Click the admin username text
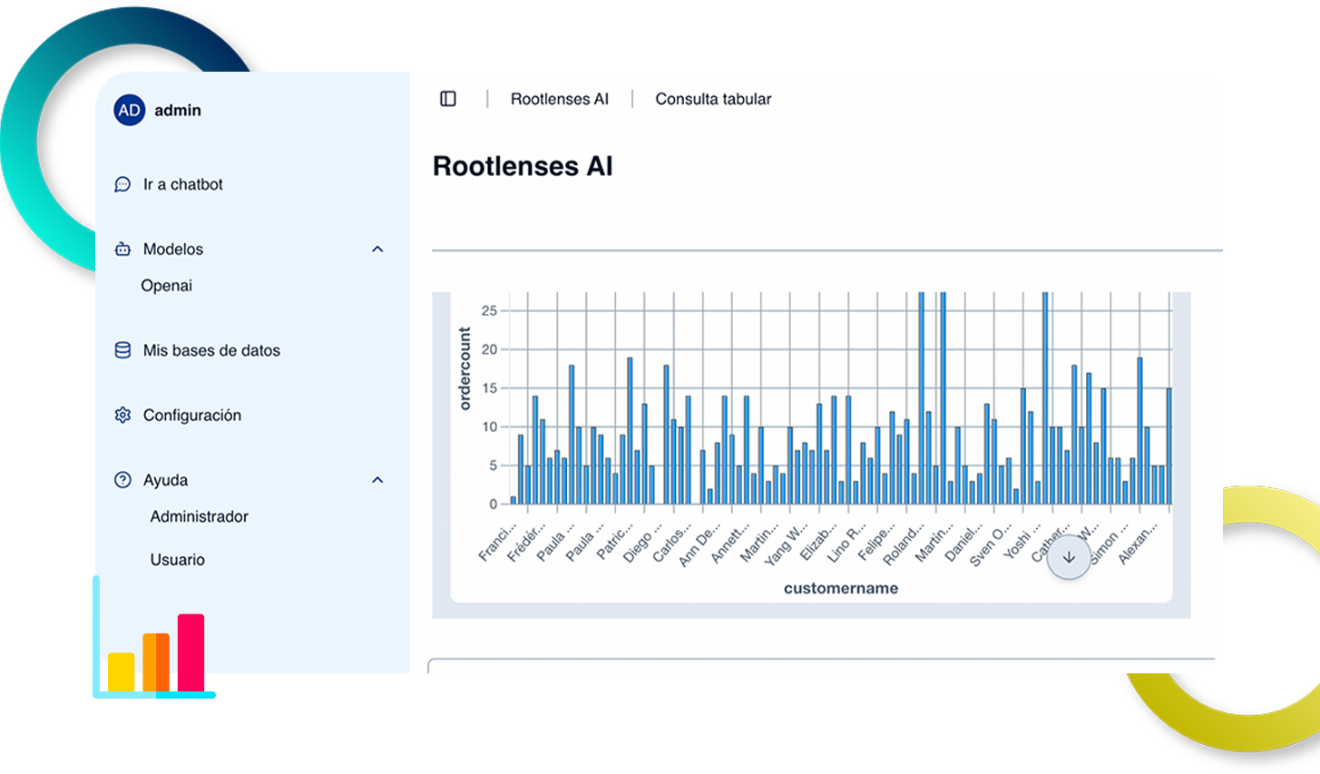The image size is (1320, 774). (x=178, y=110)
